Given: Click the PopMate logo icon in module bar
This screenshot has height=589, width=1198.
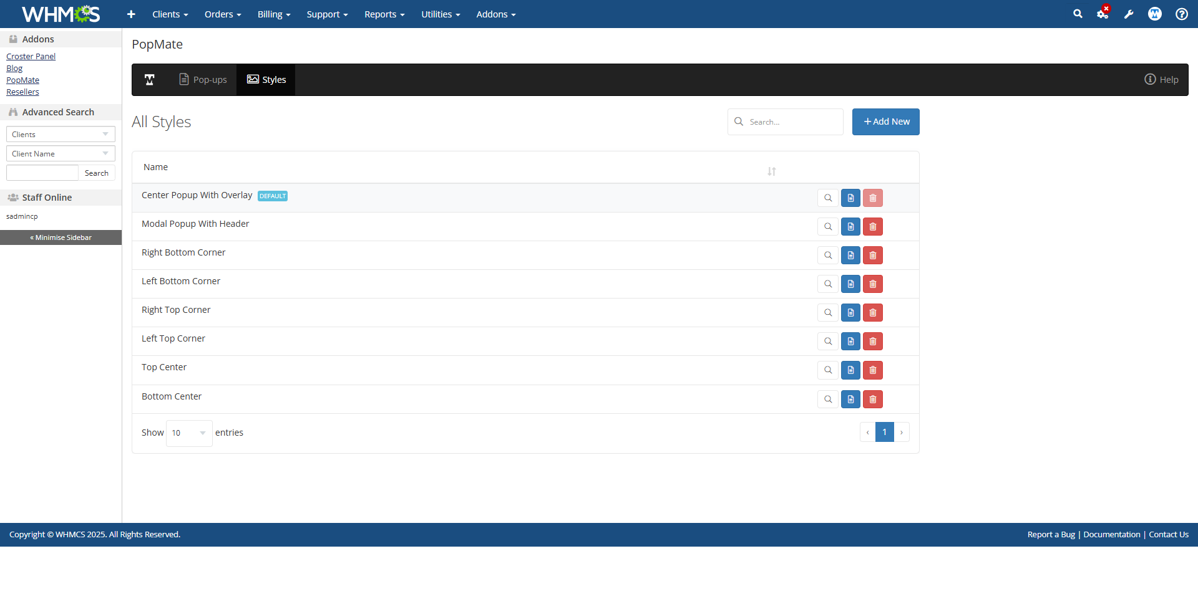Looking at the screenshot, I should click(150, 80).
